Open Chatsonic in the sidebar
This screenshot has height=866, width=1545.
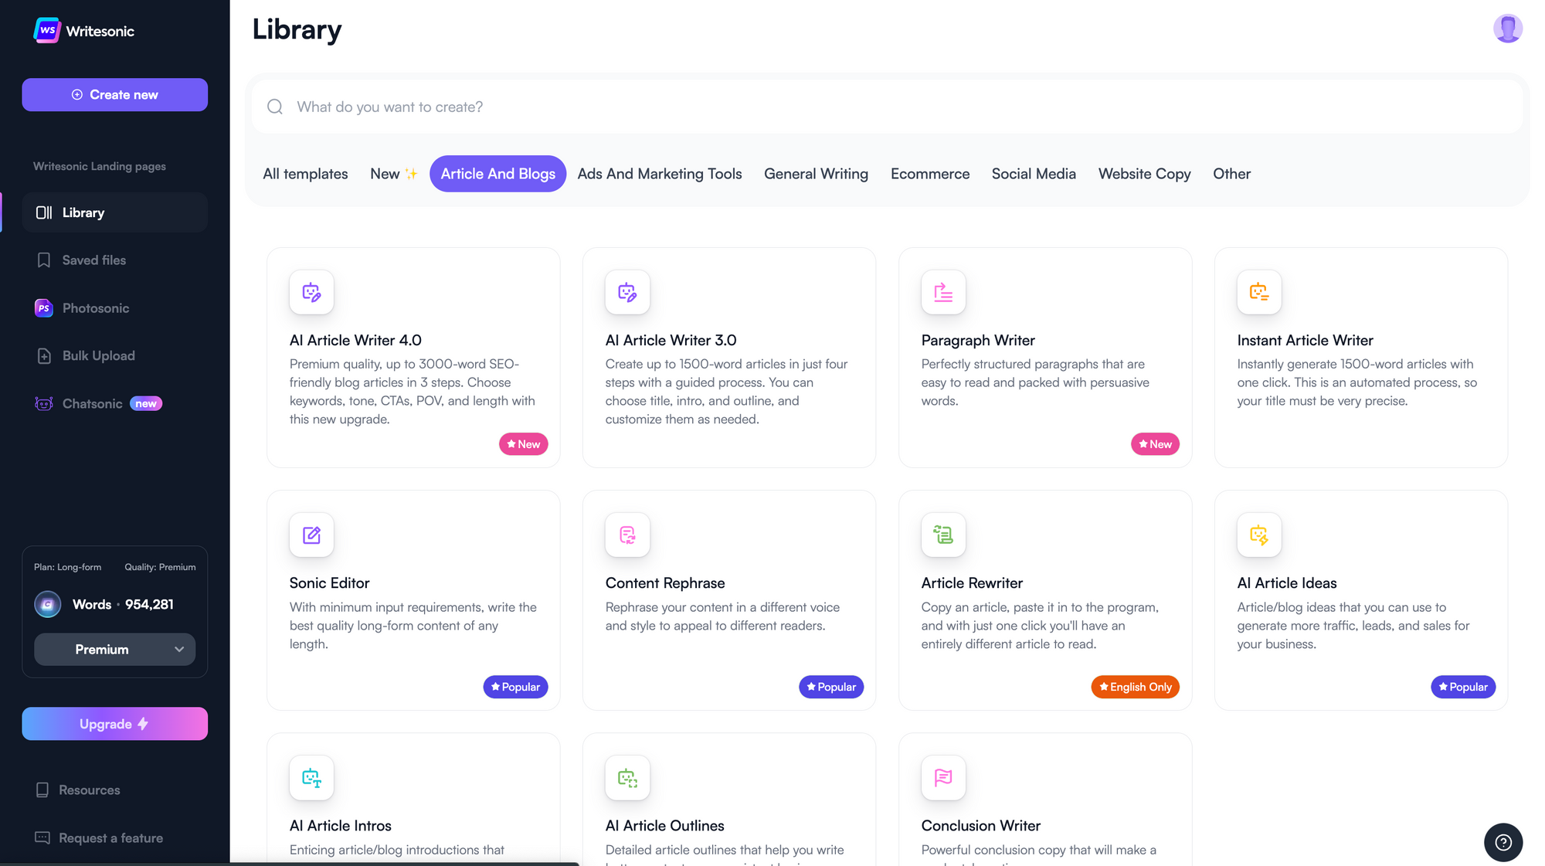point(92,403)
